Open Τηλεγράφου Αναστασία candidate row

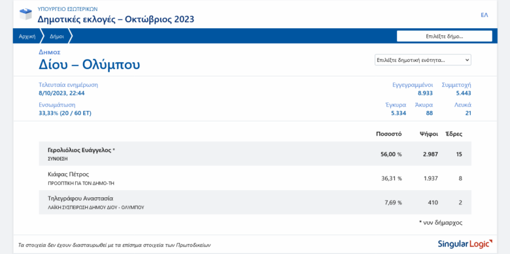(255, 202)
